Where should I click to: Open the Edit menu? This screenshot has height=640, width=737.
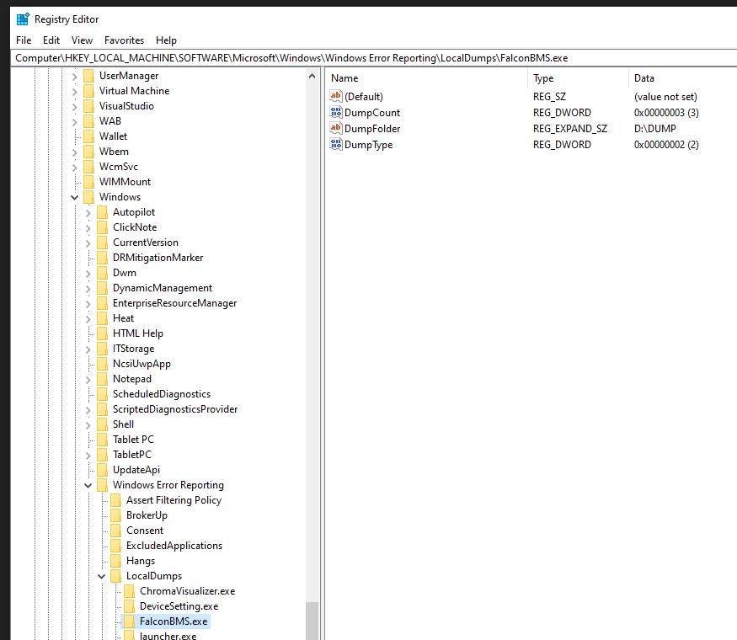tap(51, 40)
